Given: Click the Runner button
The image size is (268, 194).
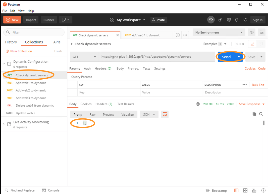Looking at the screenshot, I should coord(49,20).
